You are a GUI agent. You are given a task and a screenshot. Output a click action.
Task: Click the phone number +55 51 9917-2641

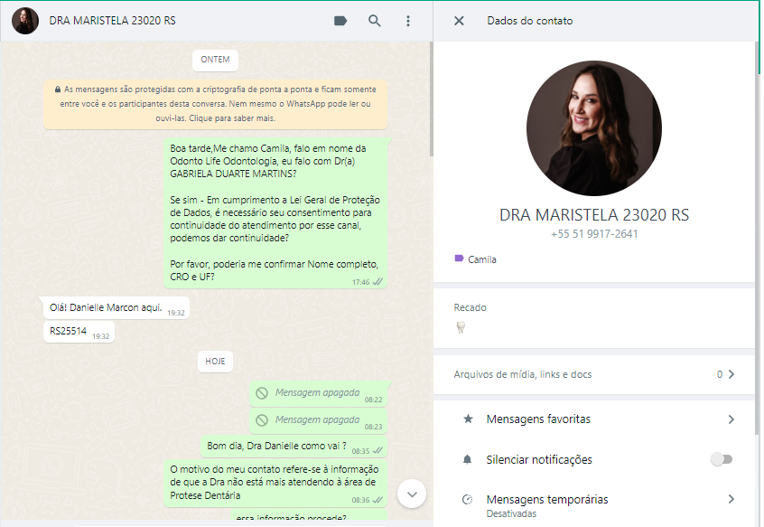(593, 234)
